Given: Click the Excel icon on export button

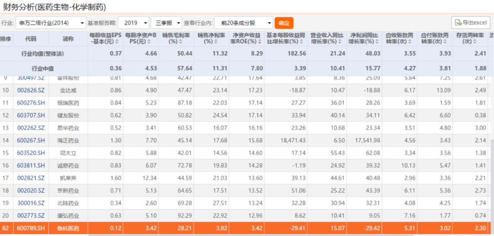Looking at the screenshot, I should point(458,23).
